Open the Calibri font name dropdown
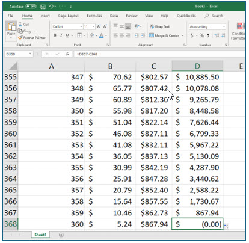Viewport: 249px width, 243px height. tap(81, 26)
